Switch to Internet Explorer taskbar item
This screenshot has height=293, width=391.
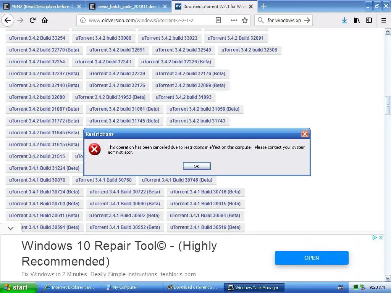click(x=71, y=288)
